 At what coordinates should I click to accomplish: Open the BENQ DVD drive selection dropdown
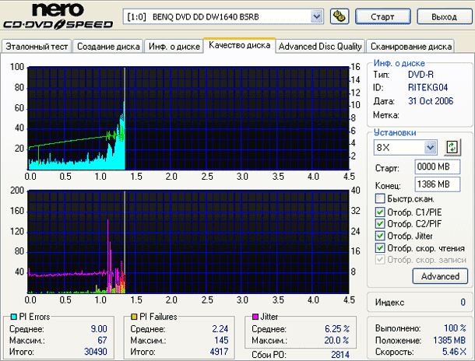[316, 16]
